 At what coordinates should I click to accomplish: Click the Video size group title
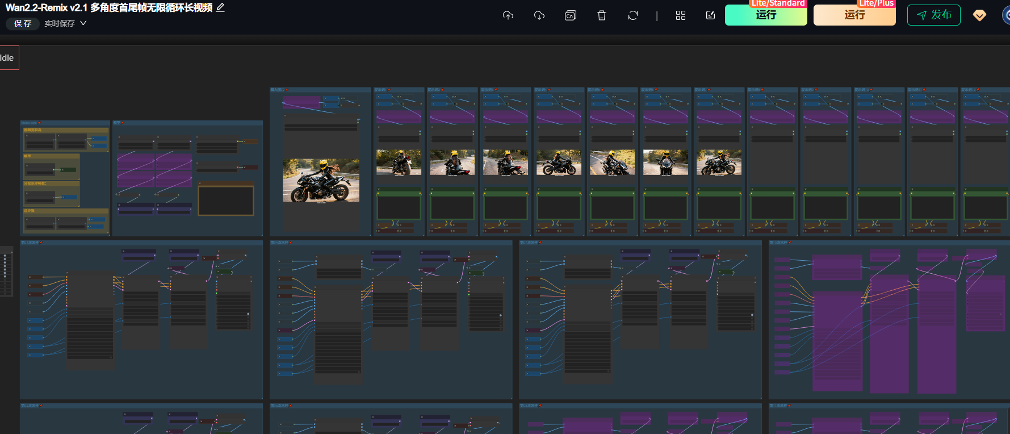click(29, 123)
